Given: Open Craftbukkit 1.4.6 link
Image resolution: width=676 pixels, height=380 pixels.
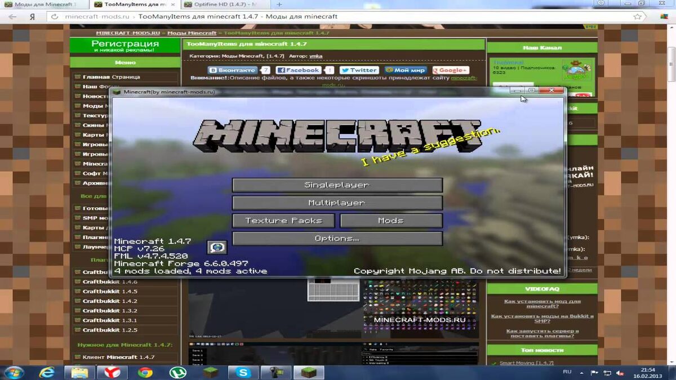Looking at the screenshot, I should (x=110, y=282).
